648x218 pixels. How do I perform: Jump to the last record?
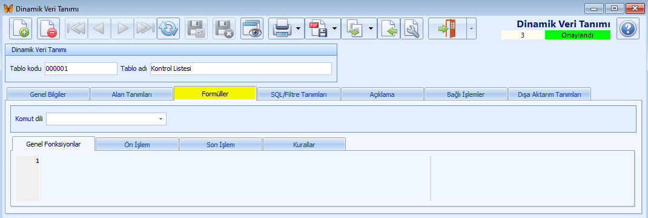pos(145,28)
